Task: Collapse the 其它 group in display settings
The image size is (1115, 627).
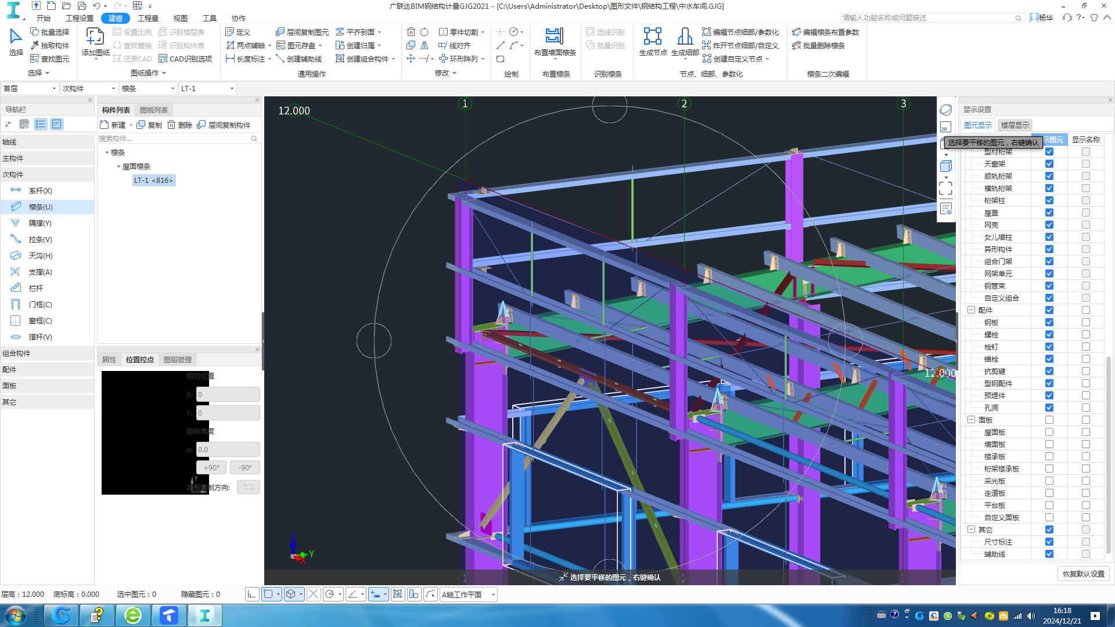Action: point(971,529)
